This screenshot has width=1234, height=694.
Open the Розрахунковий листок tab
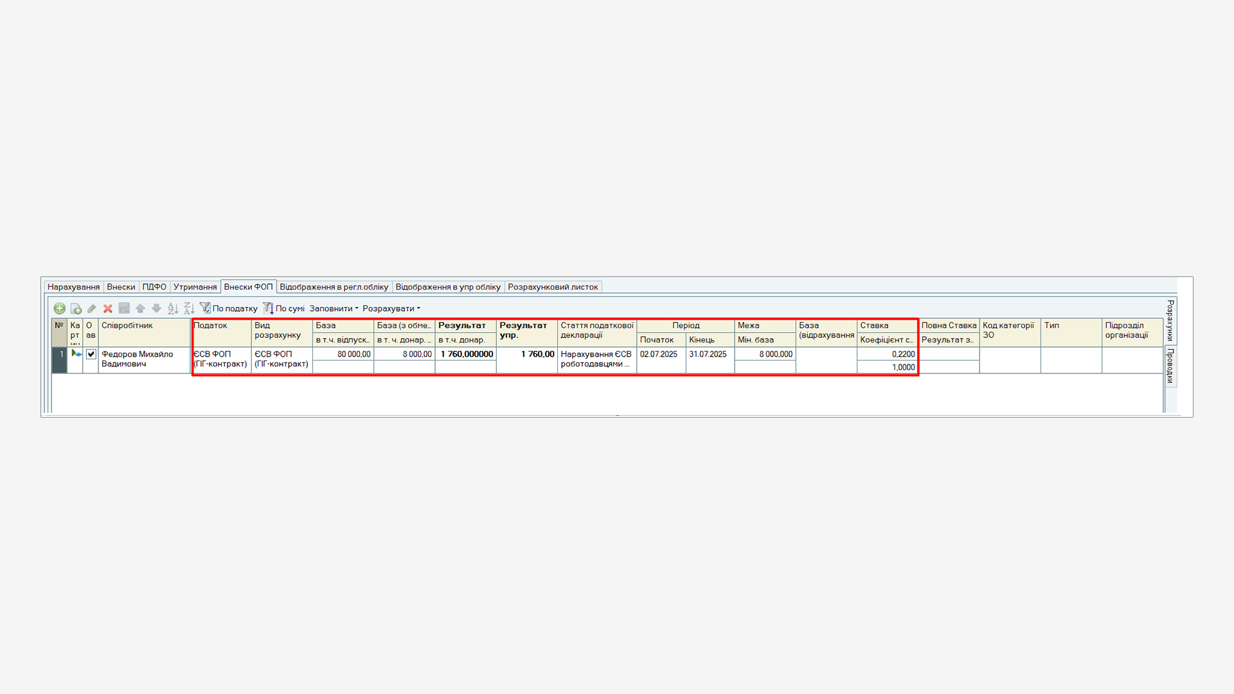[x=553, y=287]
